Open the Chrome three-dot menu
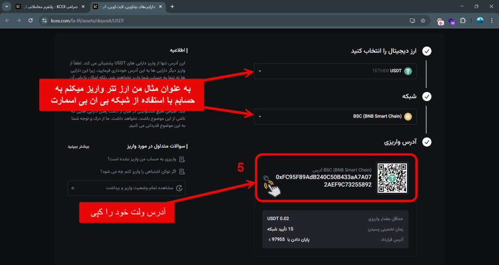The width and height of the screenshot is (499, 265). 492,20
